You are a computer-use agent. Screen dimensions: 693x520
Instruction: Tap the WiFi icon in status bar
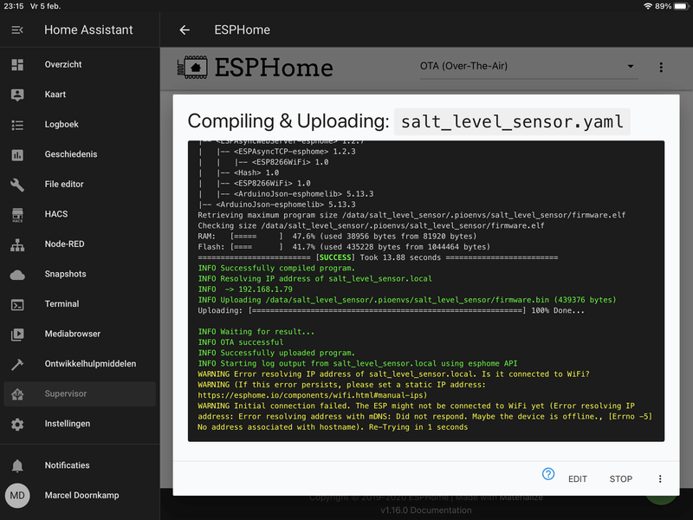648,6
